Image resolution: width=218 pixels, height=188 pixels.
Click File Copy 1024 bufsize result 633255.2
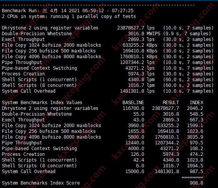coord(133,45)
